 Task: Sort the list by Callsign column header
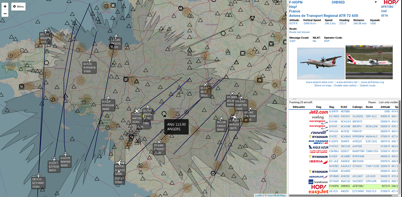[x=358, y=107]
